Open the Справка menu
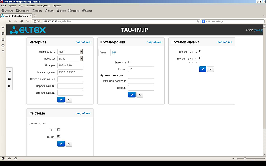 57,6
